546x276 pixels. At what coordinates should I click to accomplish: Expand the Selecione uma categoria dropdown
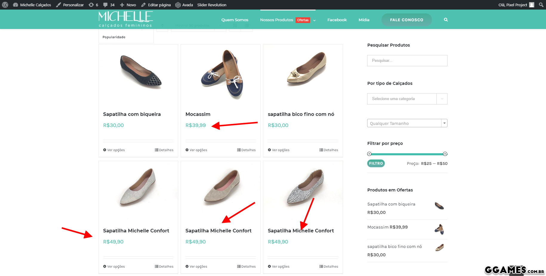pos(442,99)
